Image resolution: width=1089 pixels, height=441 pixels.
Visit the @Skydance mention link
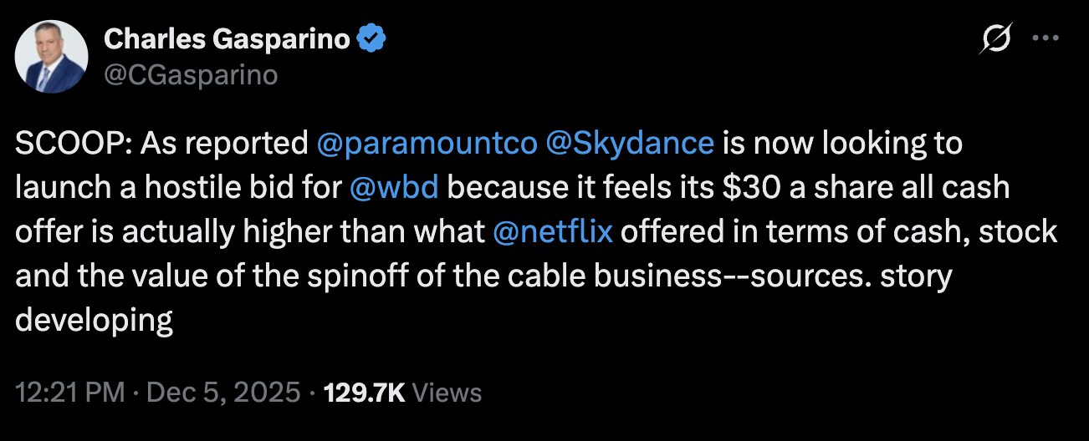point(629,144)
